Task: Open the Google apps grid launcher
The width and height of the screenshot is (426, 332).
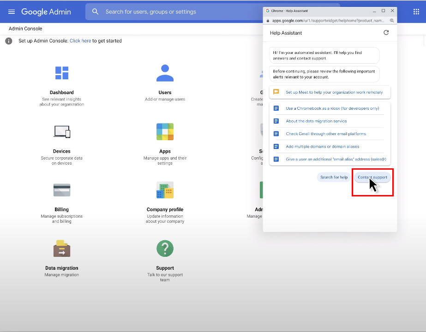Action: pyautogui.click(x=416, y=12)
